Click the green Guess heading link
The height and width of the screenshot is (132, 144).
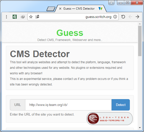pyautogui.click(x=70, y=33)
